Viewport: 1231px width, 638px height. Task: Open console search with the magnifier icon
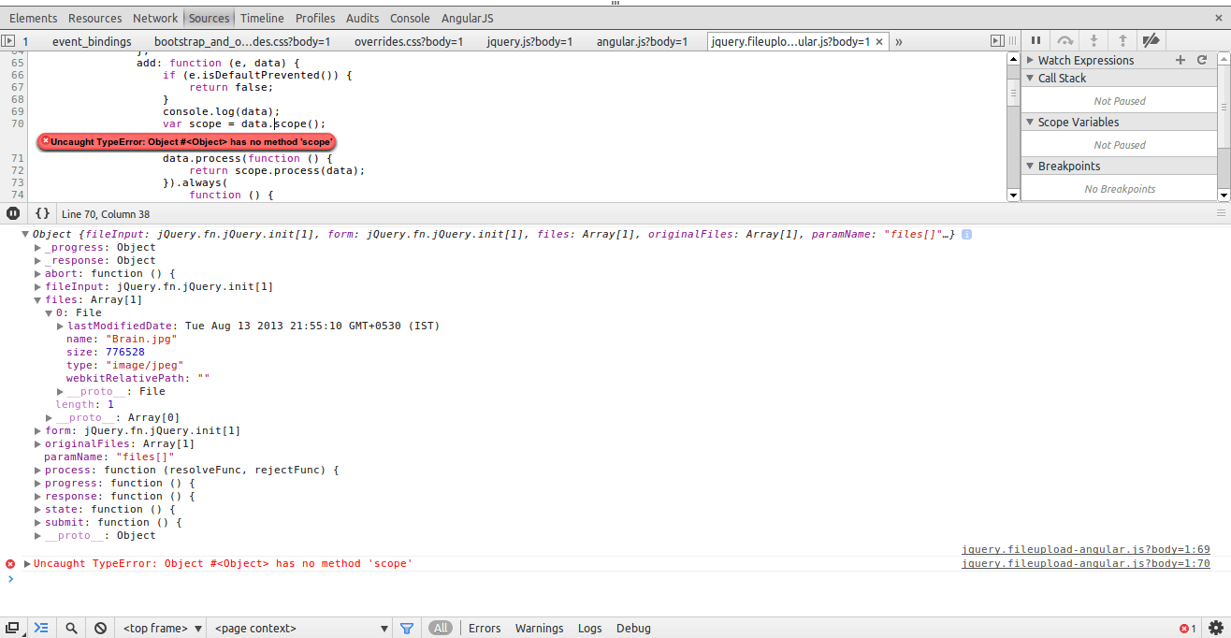pos(71,628)
